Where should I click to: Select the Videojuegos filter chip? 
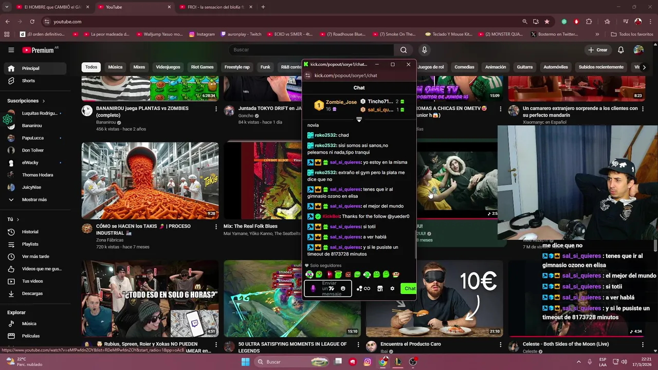[x=168, y=67]
